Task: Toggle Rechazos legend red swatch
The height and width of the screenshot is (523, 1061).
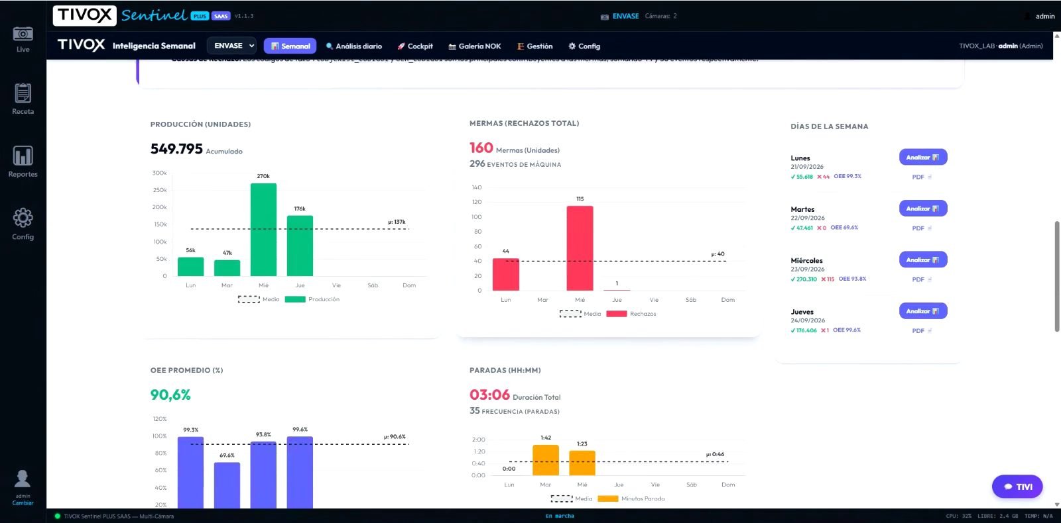Action: 617,314
